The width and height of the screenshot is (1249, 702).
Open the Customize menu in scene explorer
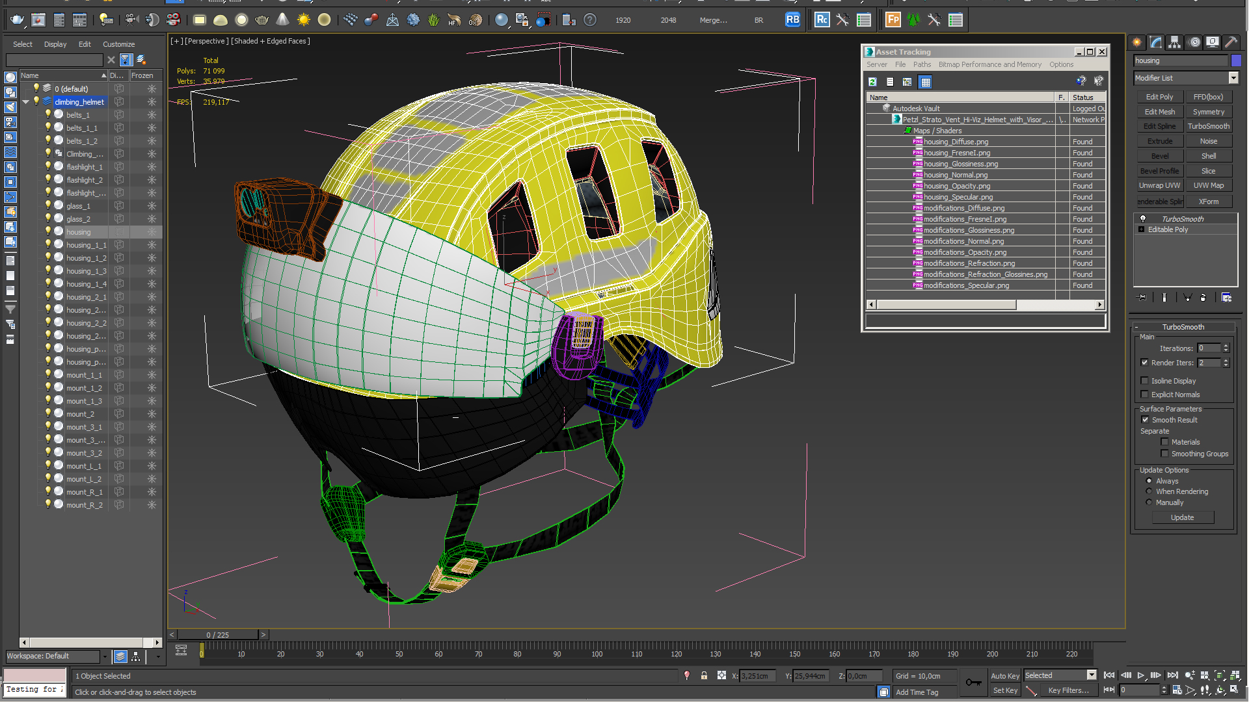click(x=118, y=44)
